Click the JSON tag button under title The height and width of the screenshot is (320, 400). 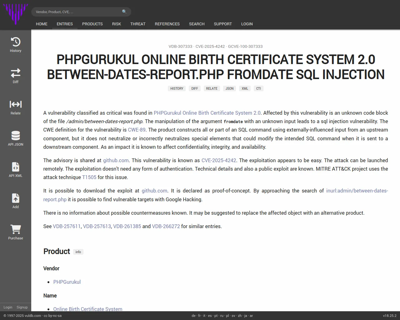coord(229,88)
